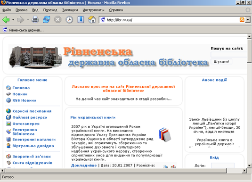Expand the Forward button history dropdown arrow
Viewport: 252px width, 182px height.
[28, 20]
